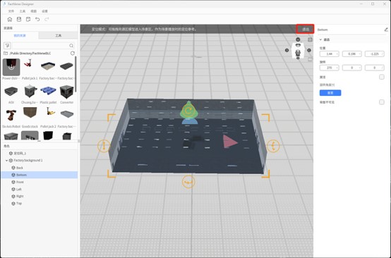Click the Save As icon in toolbar

[x=28, y=19]
